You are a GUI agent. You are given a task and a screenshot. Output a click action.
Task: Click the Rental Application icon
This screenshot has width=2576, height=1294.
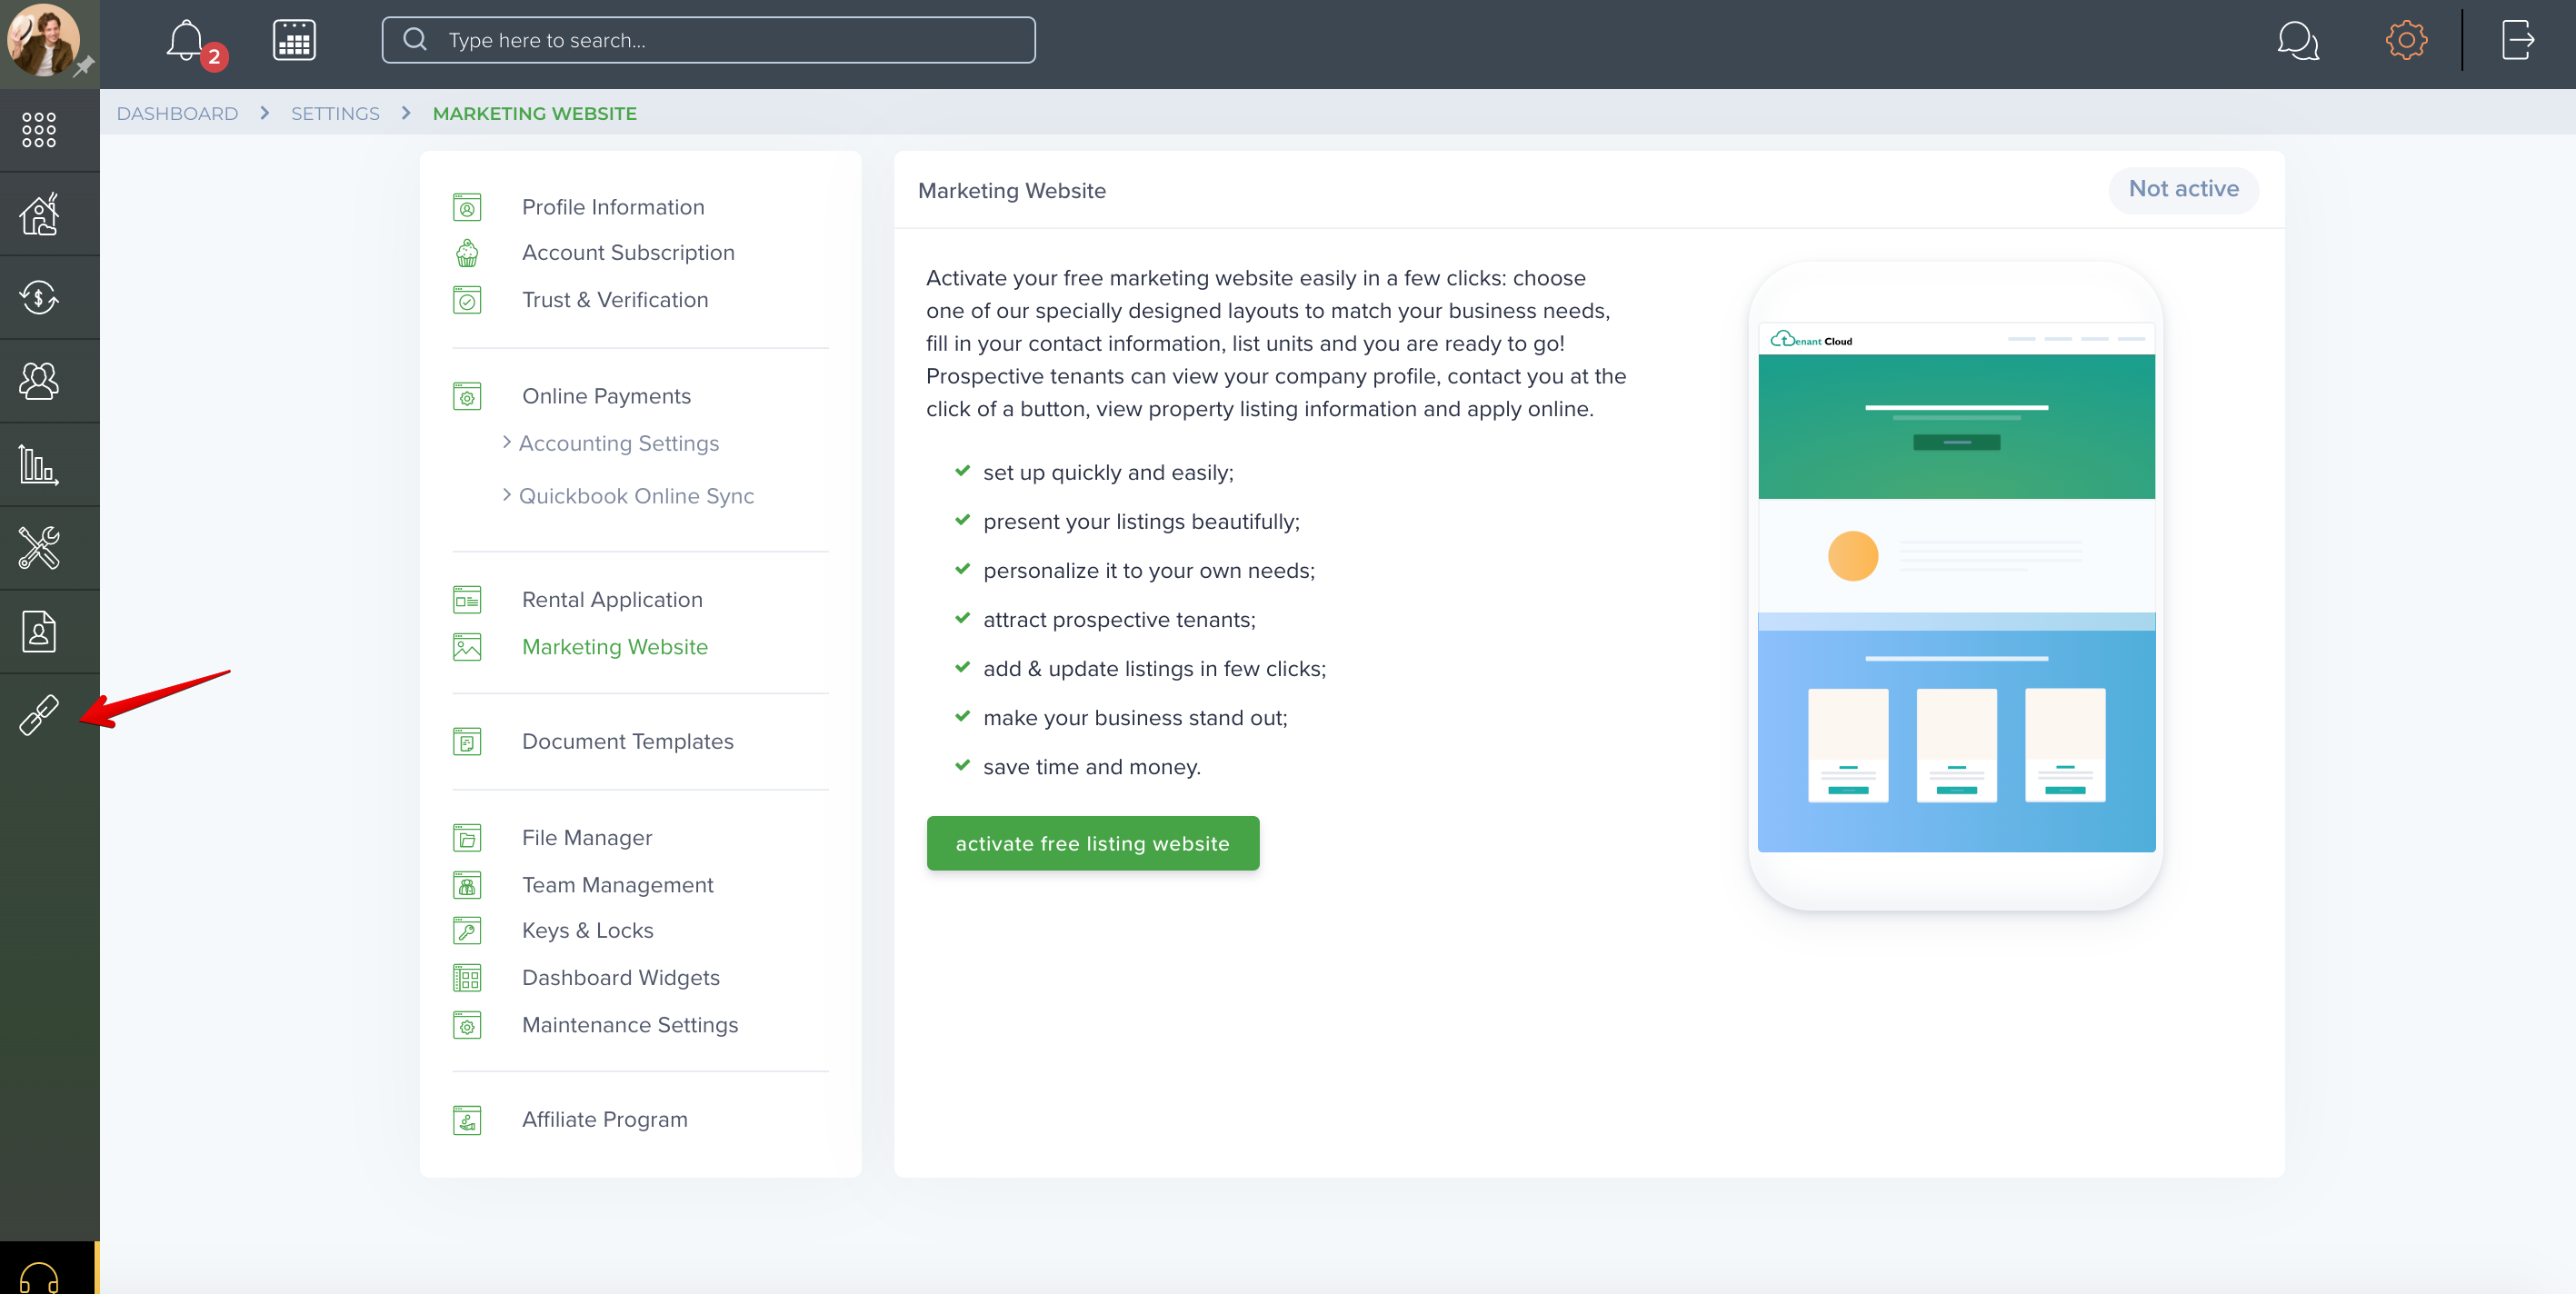point(467,600)
